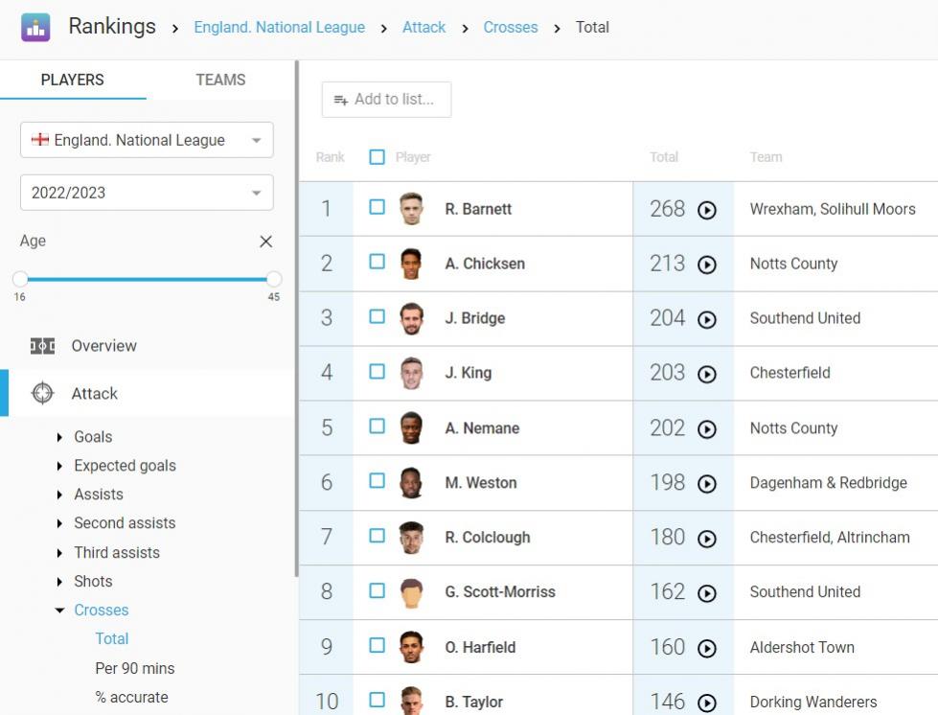
Task: Play video for A. Chicksen's 213 crosses
Action: (707, 265)
